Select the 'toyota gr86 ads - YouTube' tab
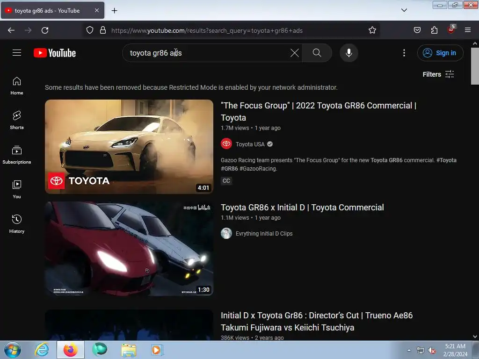The image size is (479, 359). coord(52,10)
